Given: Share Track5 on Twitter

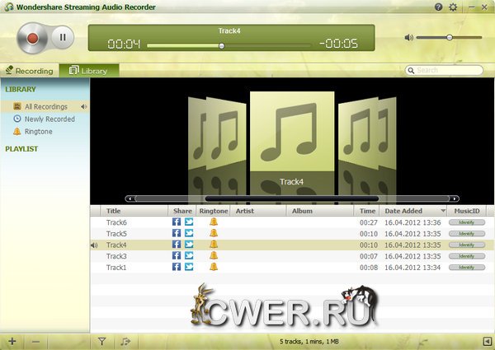Looking at the screenshot, I should (x=189, y=233).
